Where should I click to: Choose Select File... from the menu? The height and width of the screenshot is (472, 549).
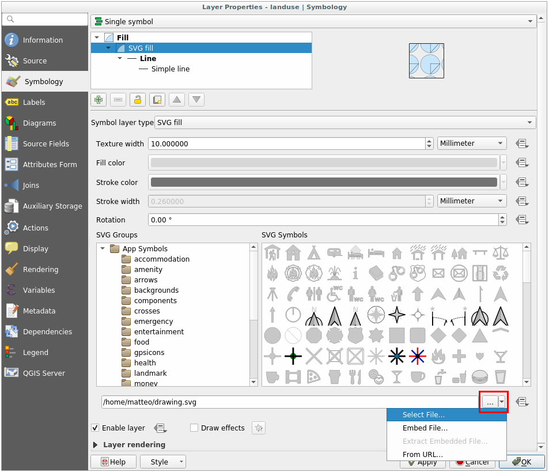[423, 415]
